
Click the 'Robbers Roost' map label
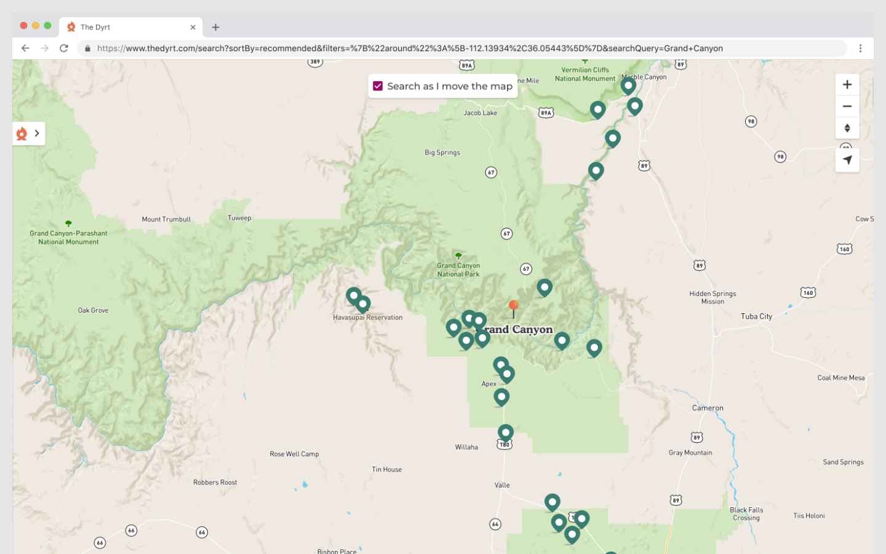click(215, 483)
